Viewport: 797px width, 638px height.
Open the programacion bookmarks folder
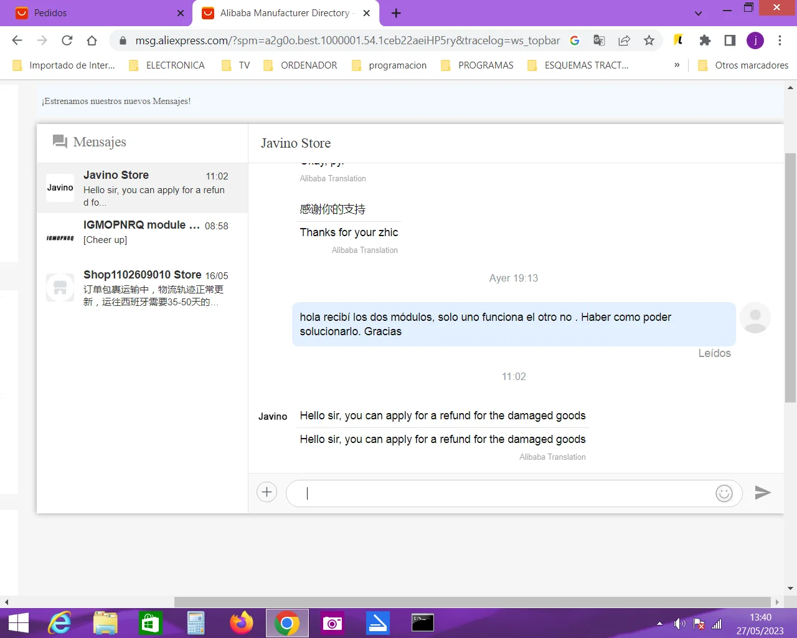[x=390, y=65]
